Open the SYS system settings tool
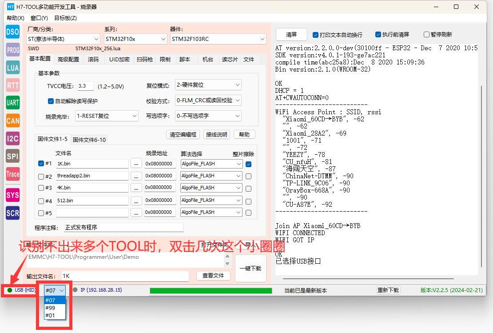The image size is (493, 333). 12,195
